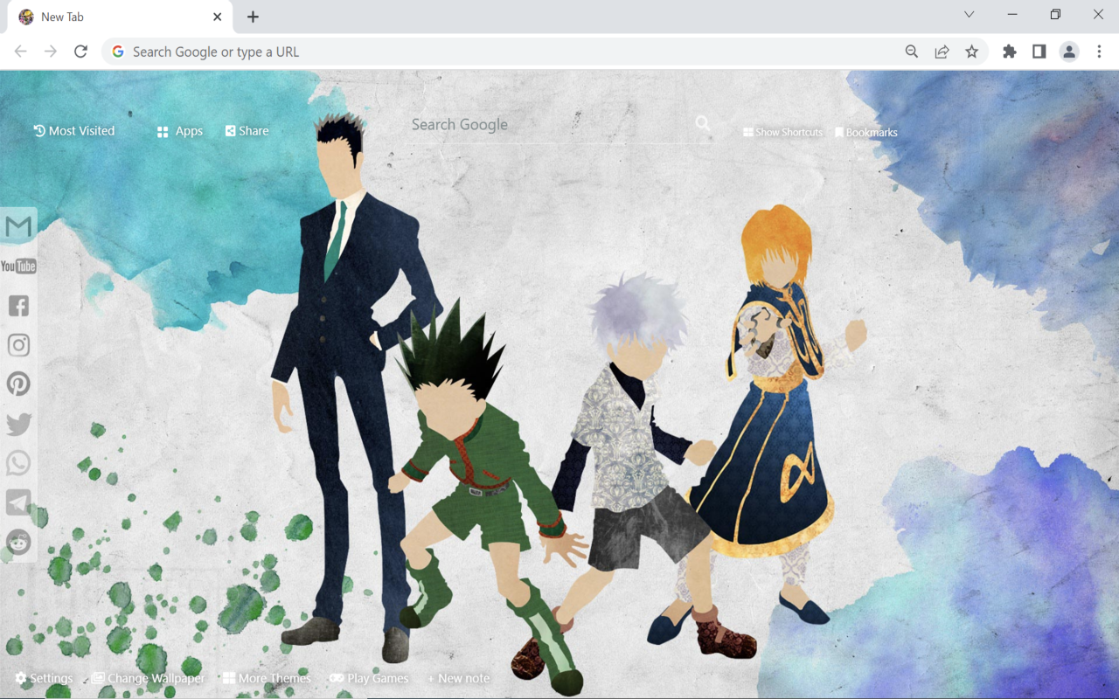Open Telegram sidebar shortcut

(x=18, y=502)
